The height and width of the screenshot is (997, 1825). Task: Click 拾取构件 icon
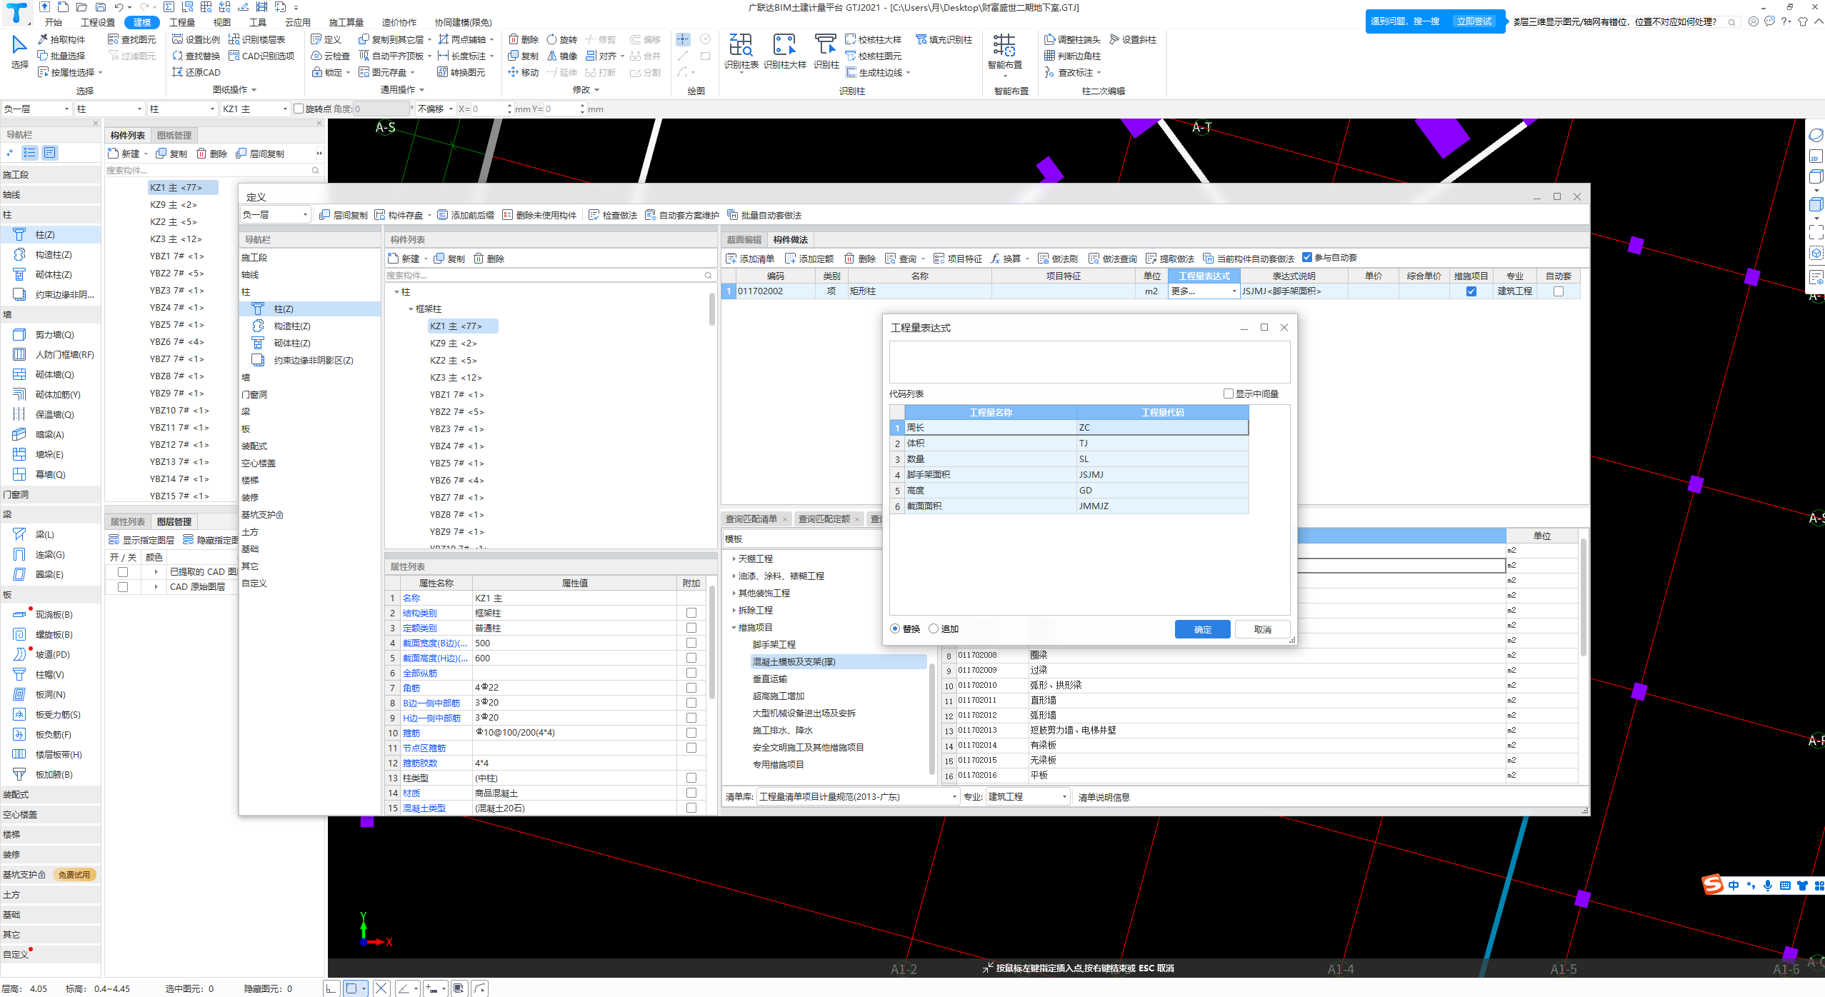coord(61,39)
